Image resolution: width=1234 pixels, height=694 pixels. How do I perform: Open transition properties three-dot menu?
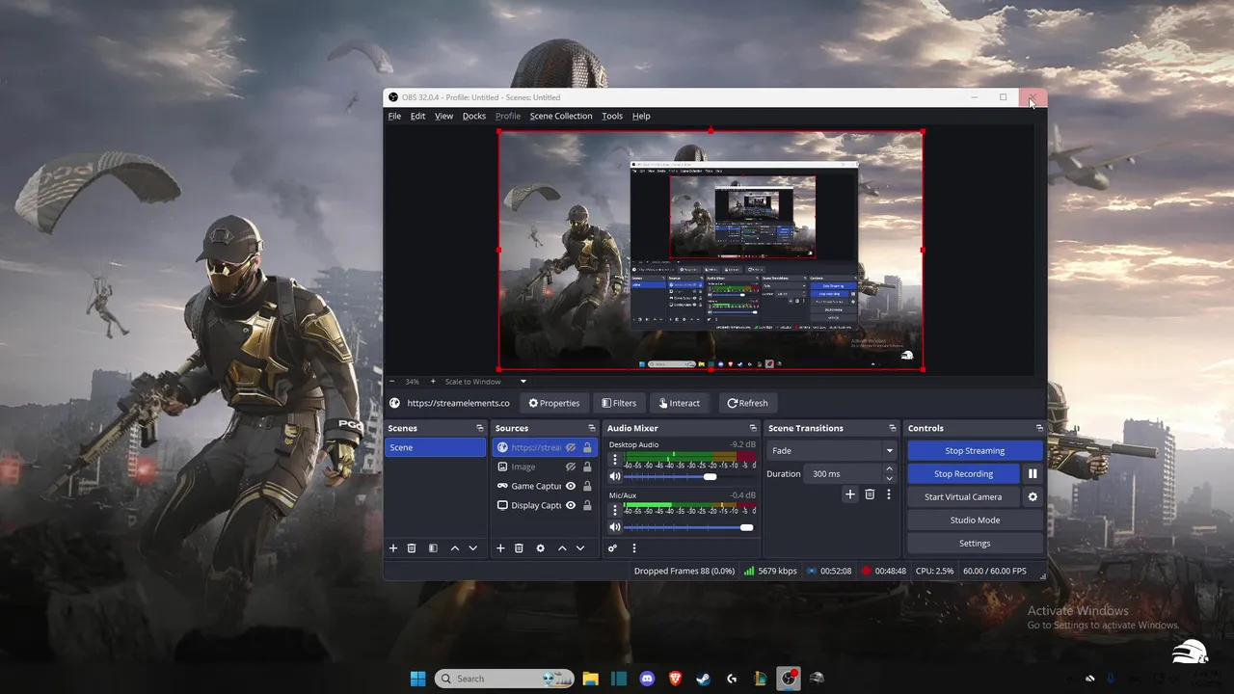tap(889, 494)
